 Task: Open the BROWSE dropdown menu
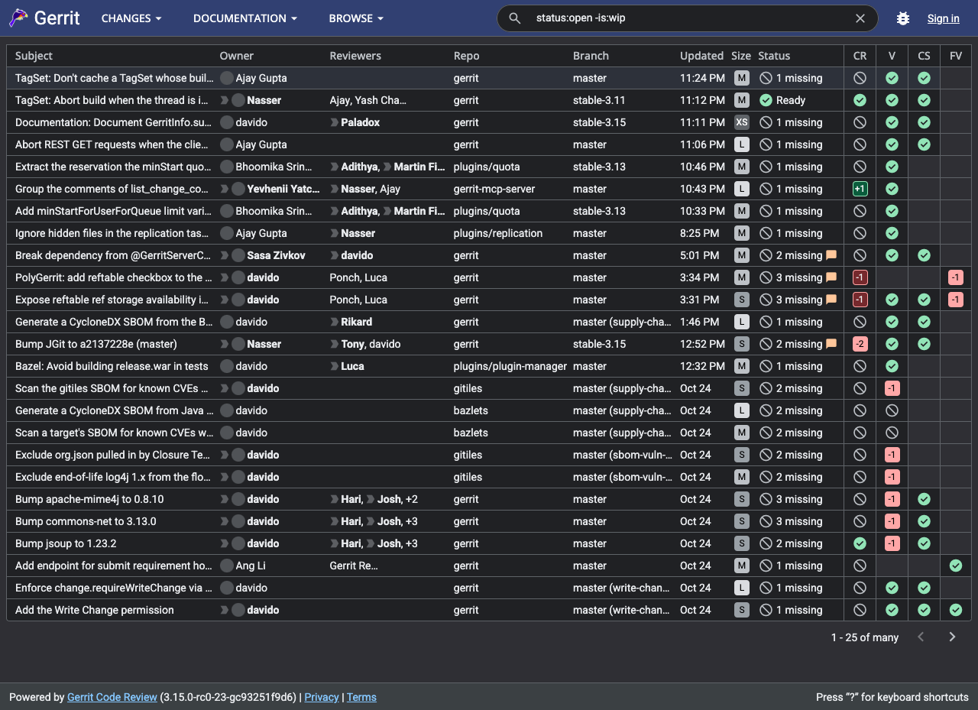[356, 18]
